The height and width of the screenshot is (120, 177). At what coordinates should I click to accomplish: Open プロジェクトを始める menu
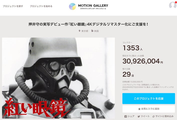41,6
